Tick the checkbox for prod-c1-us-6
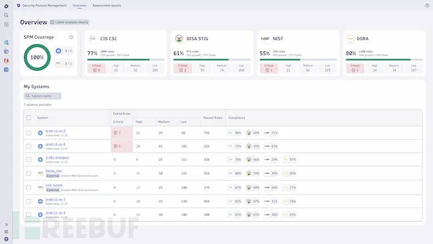Screen dimensions: 433x244 29,146
